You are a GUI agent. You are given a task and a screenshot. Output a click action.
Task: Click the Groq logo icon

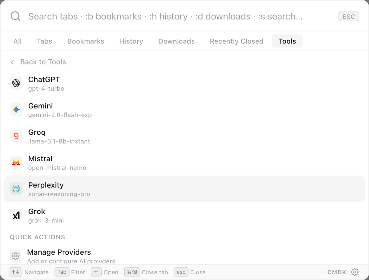point(16,136)
